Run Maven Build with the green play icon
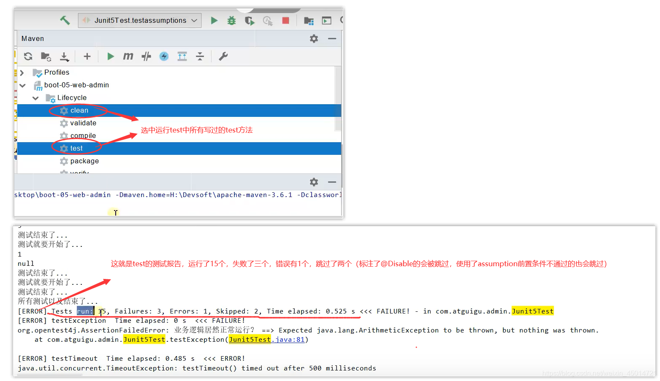This screenshot has height=381, width=660. tap(111, 56)
